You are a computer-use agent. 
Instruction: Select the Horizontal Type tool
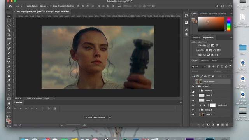[9, 89]
